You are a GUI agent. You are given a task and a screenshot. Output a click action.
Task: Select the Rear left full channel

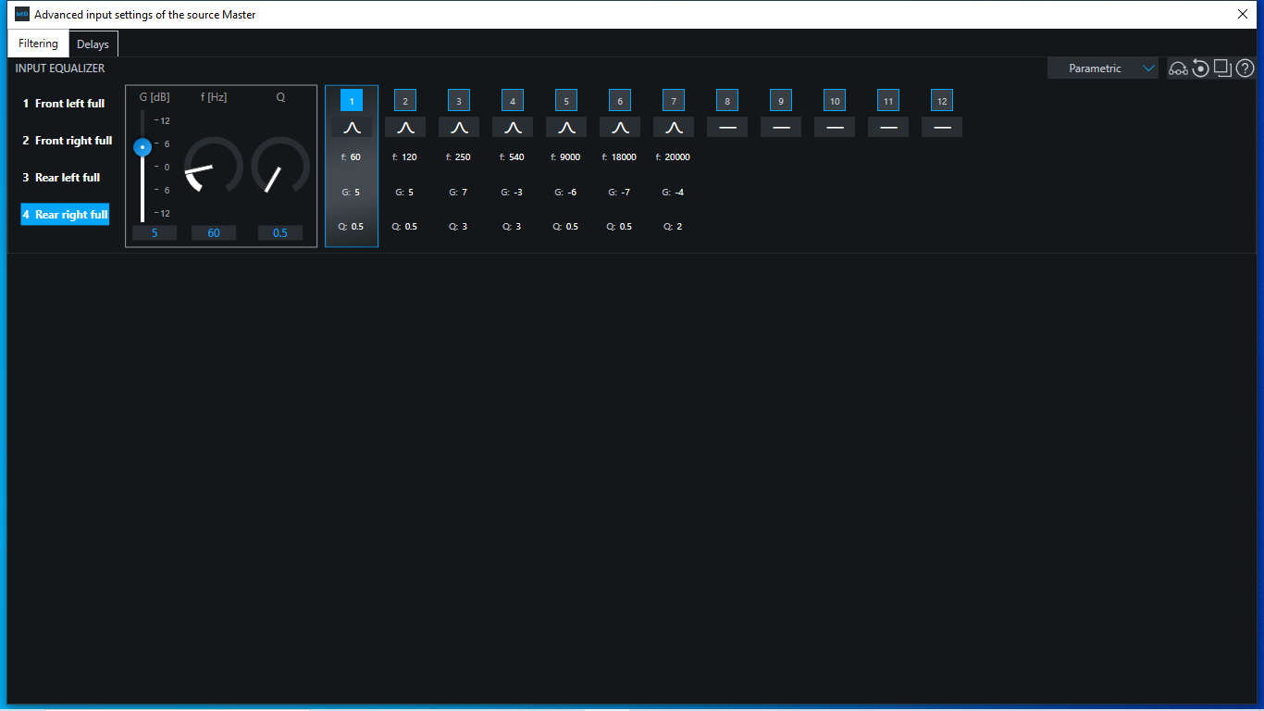tap(61, 178)
